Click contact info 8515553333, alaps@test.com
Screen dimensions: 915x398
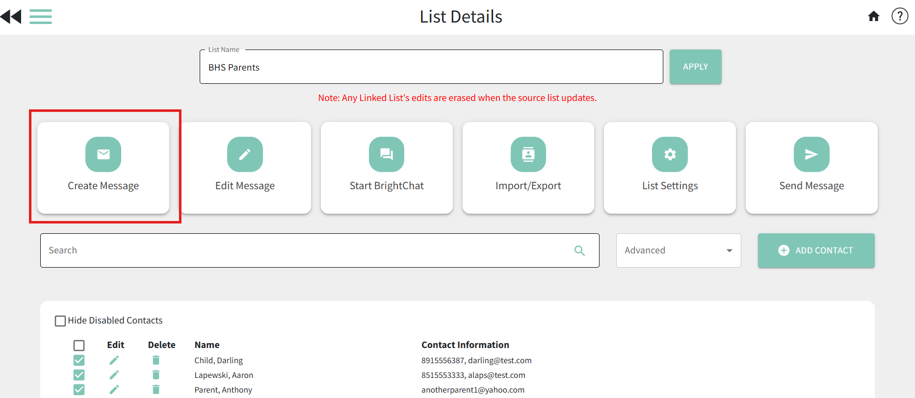[473, 375]
